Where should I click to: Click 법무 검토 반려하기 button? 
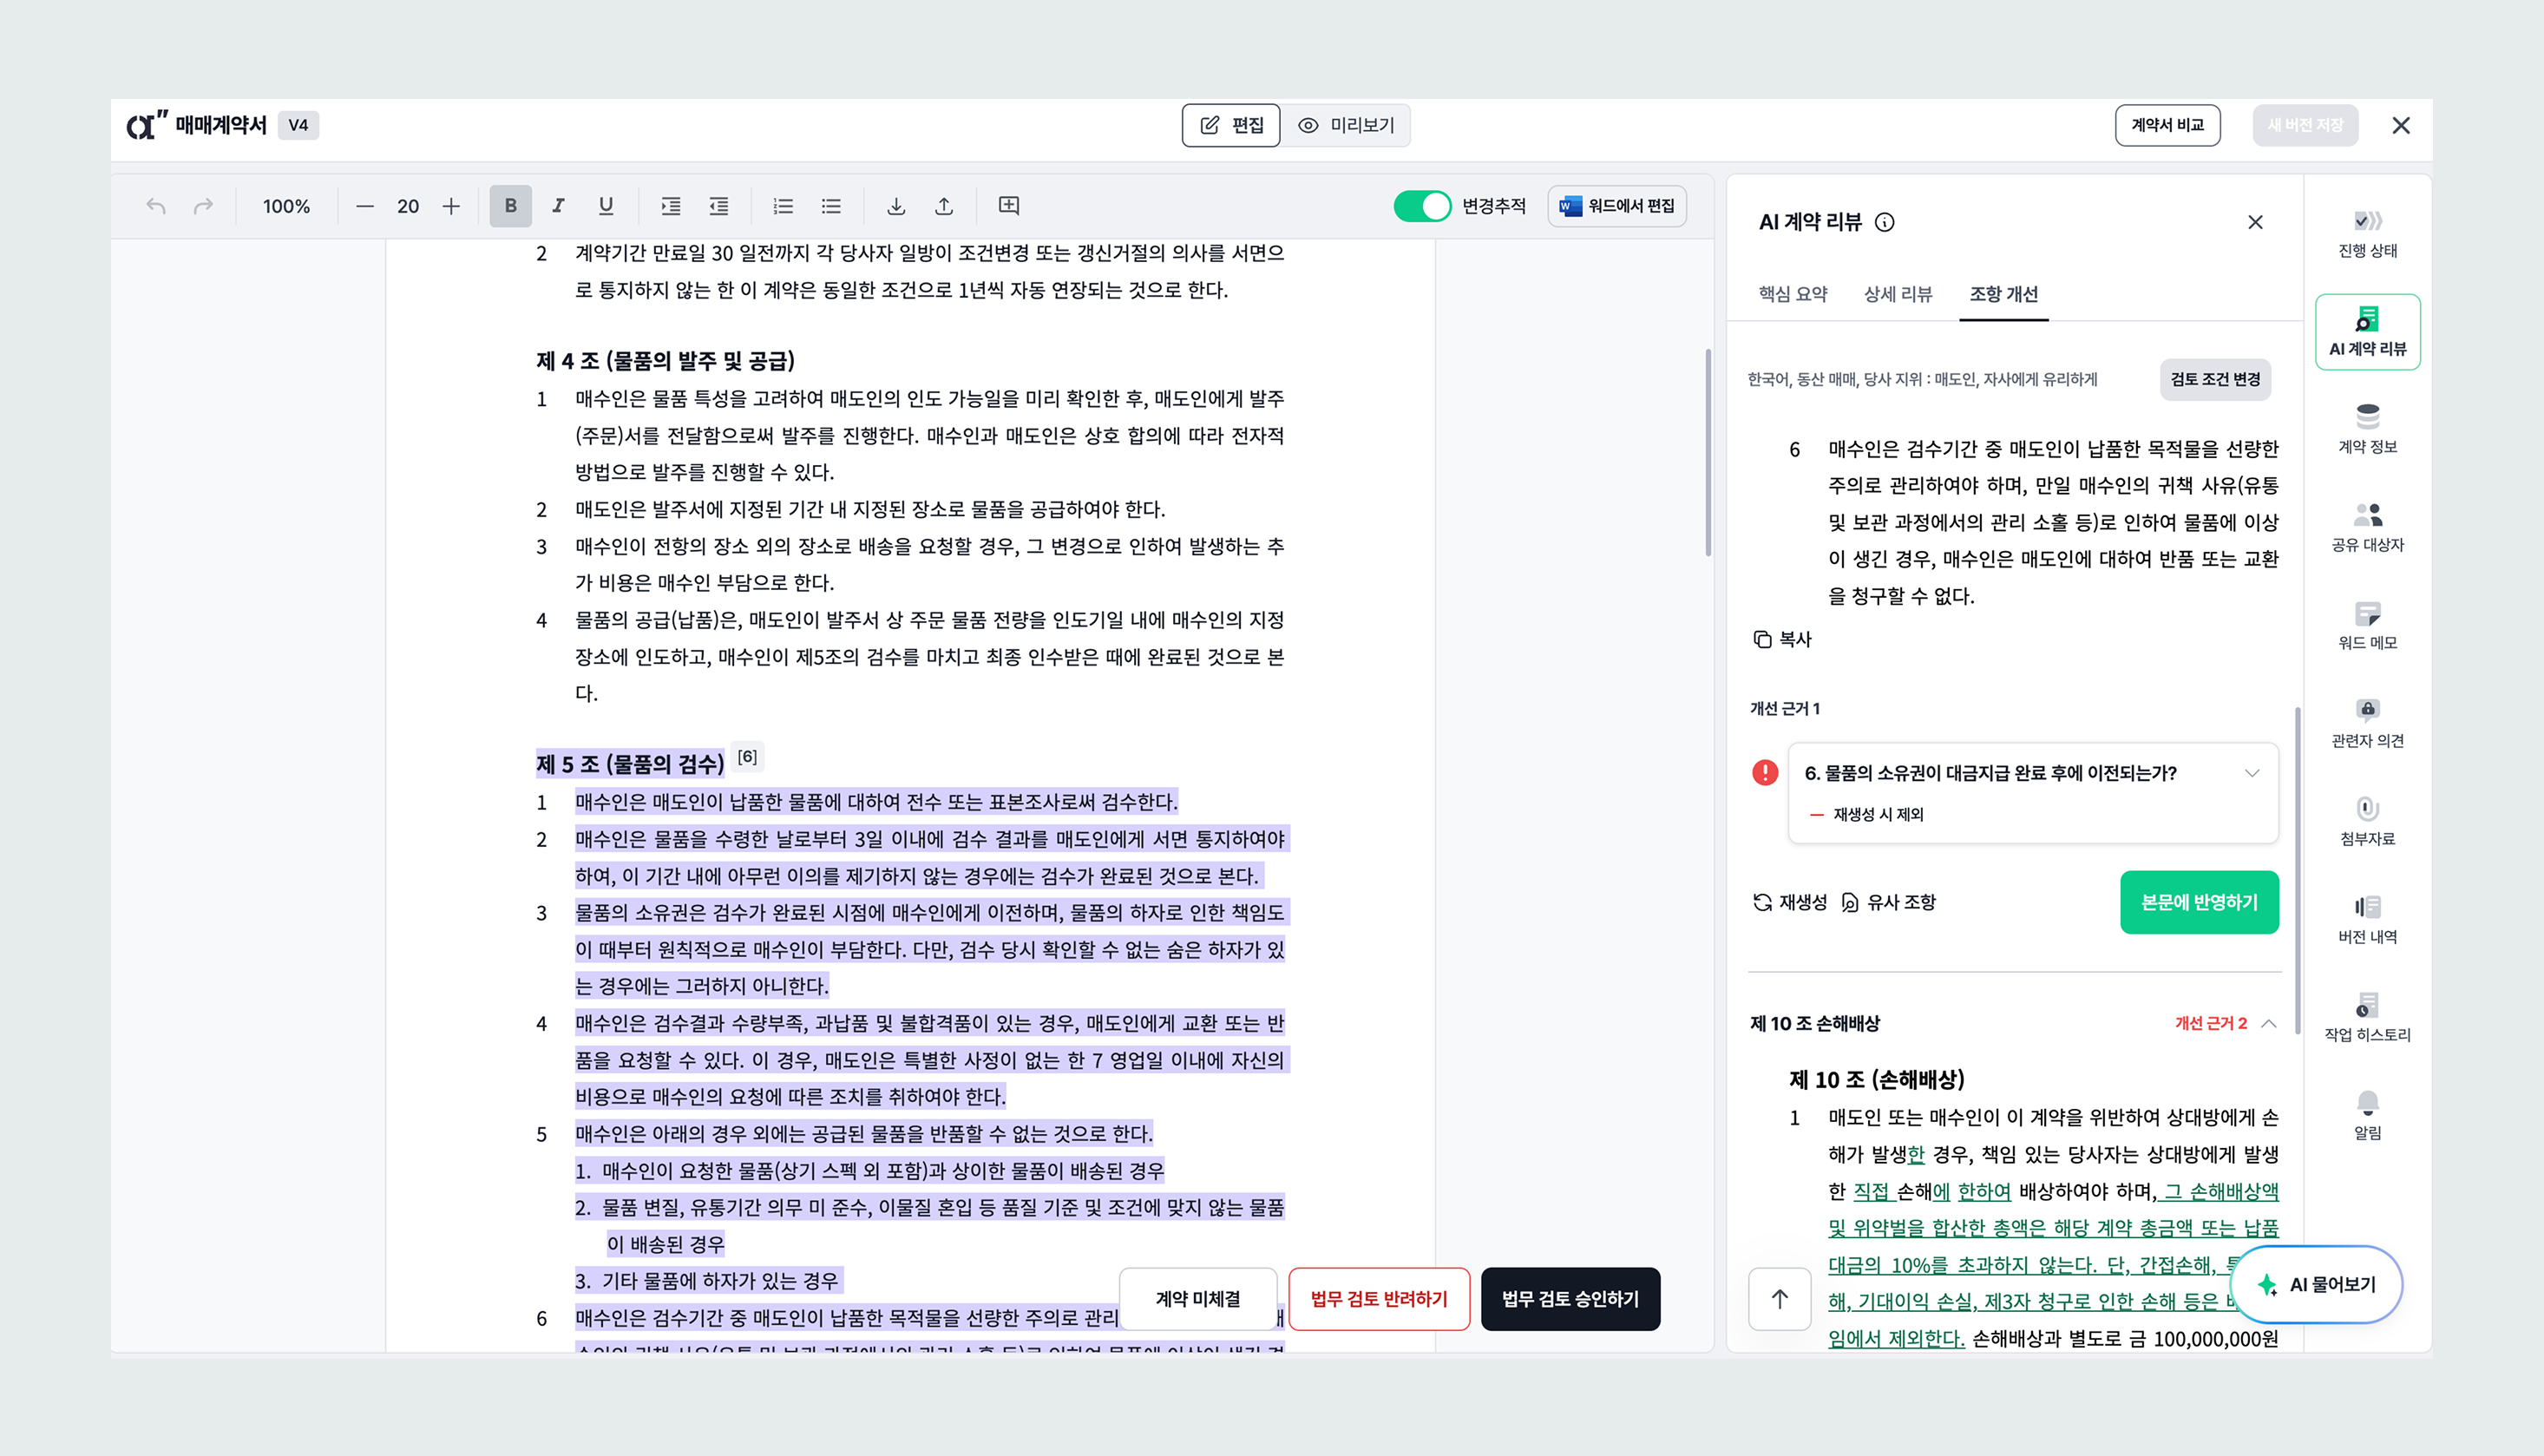point(1378,1299)
